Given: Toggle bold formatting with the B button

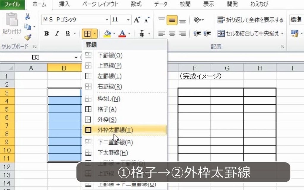Looking at the screenshot, I should tap(46, 33).
